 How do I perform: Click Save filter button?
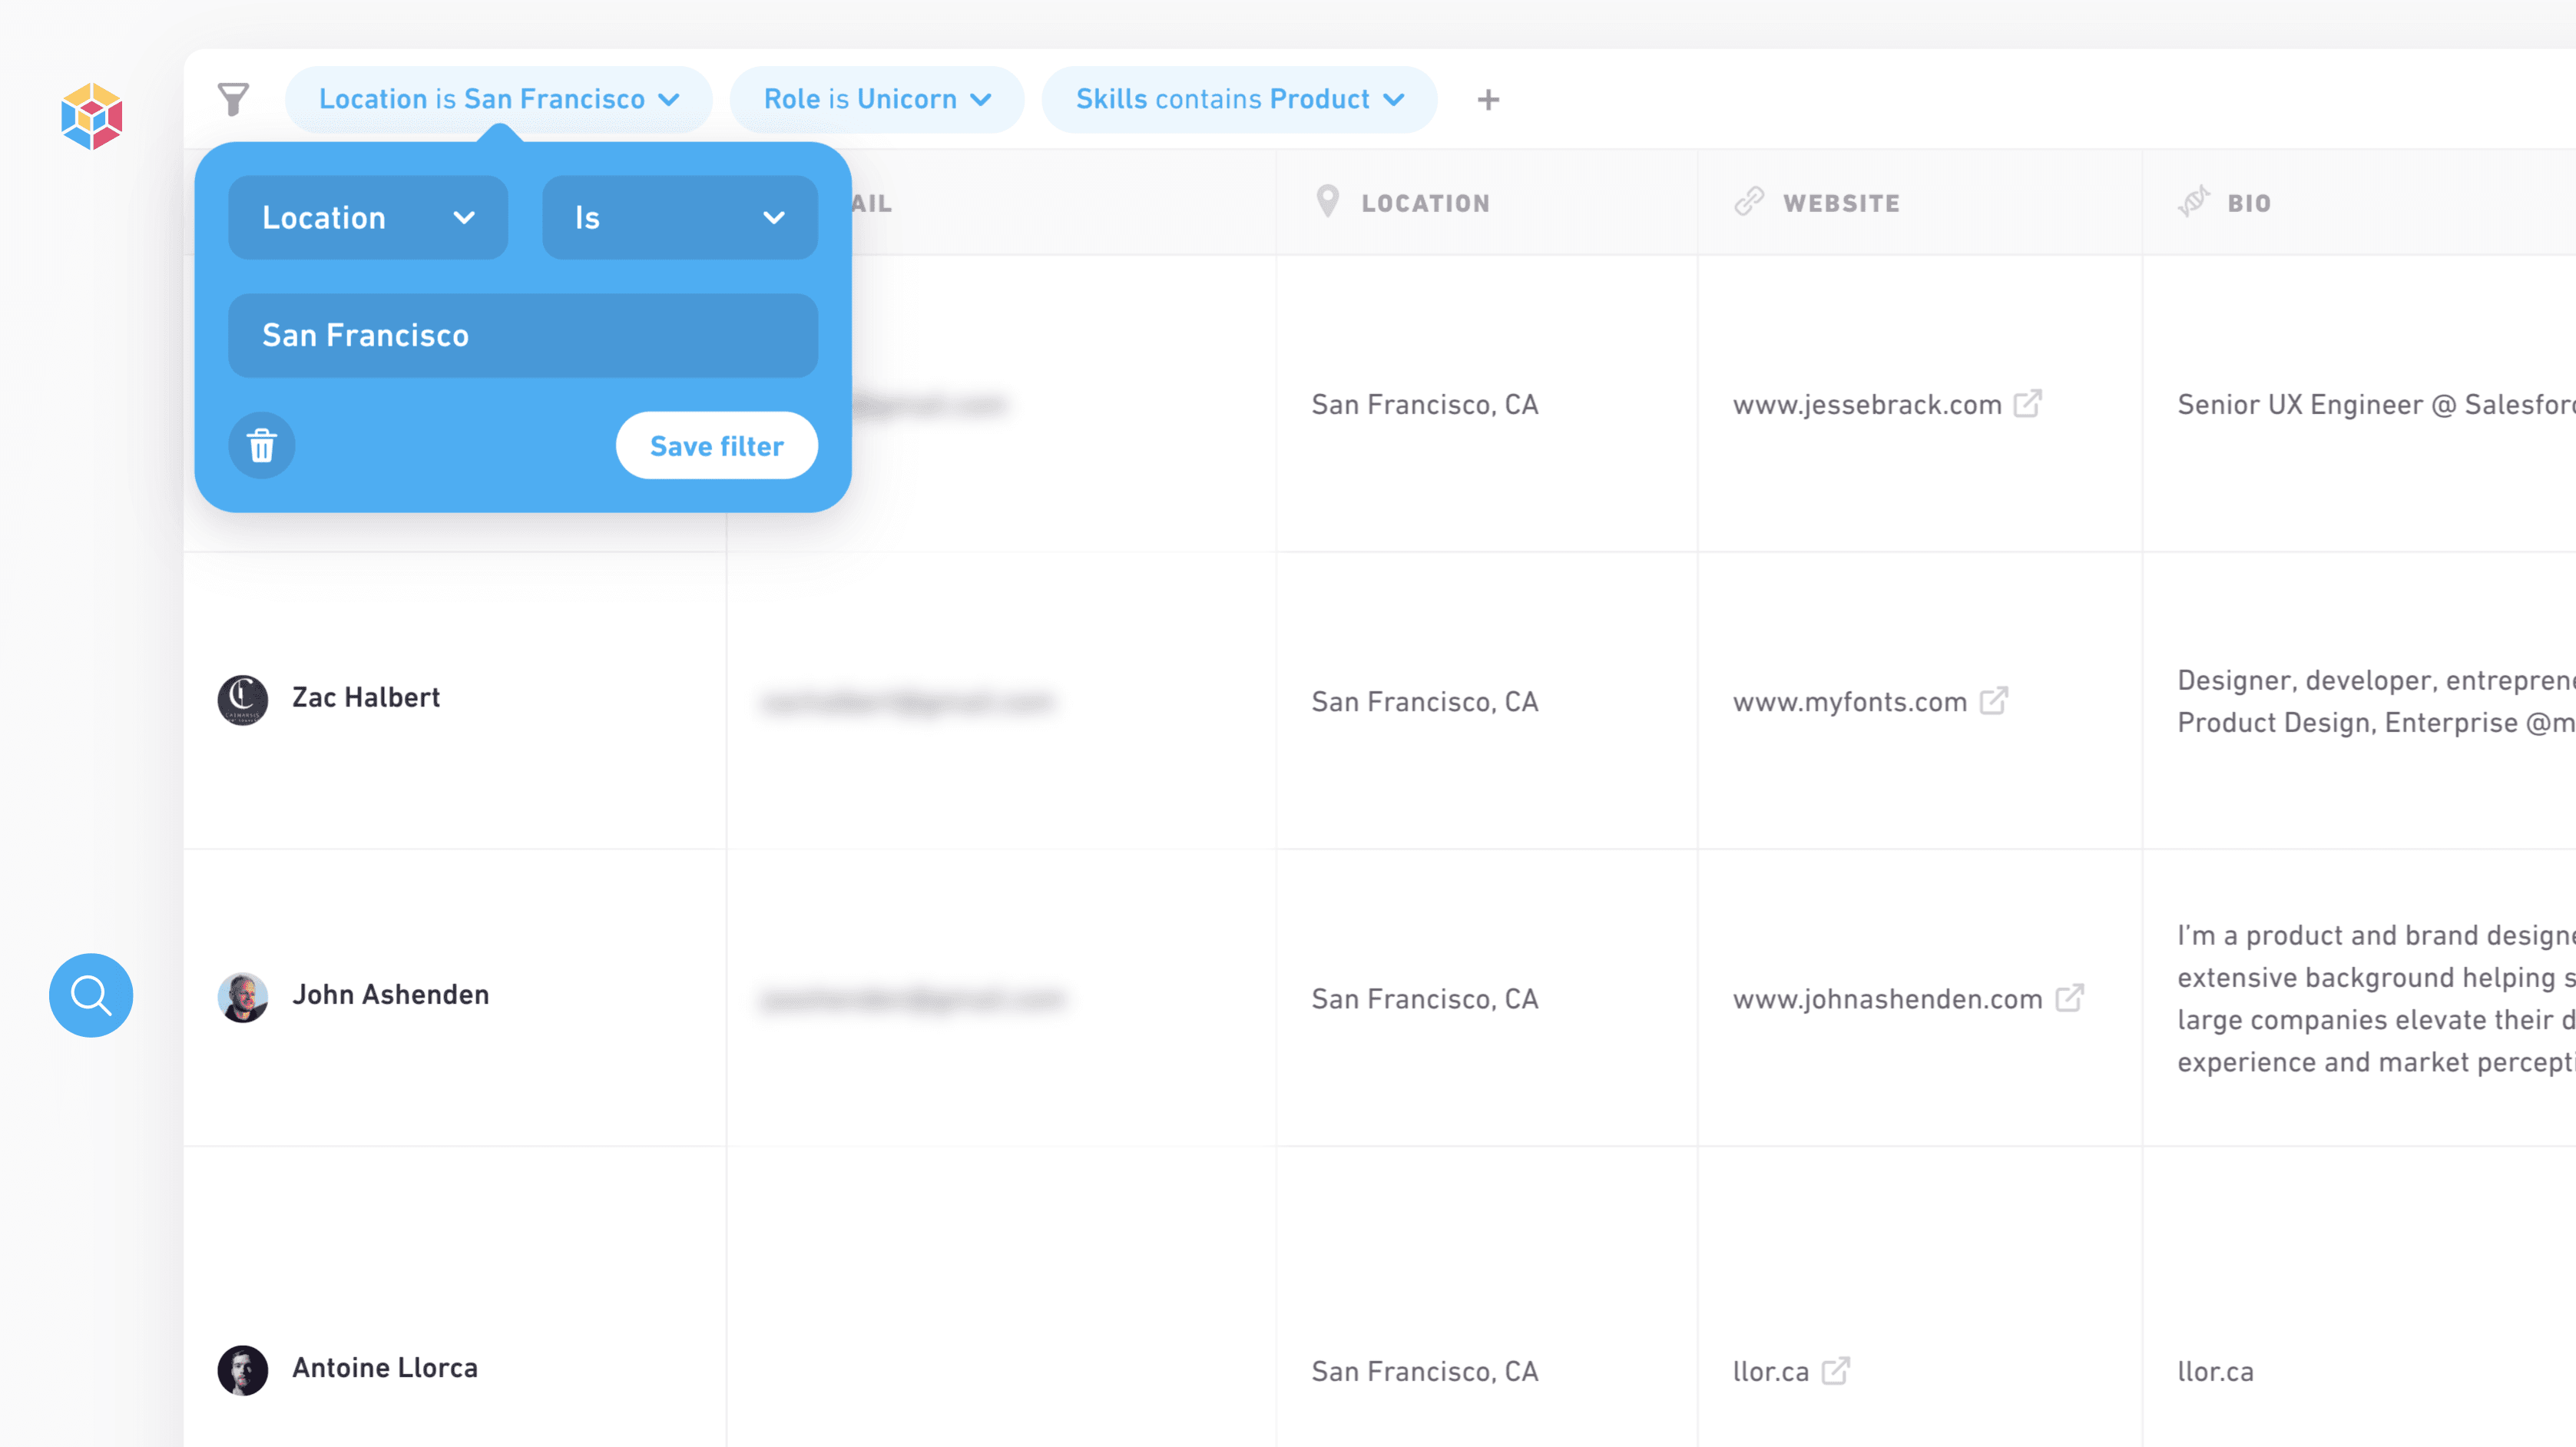[716, 446]
